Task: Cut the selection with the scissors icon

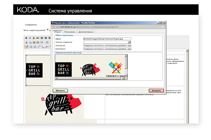Action: click(x=26, y=42)
